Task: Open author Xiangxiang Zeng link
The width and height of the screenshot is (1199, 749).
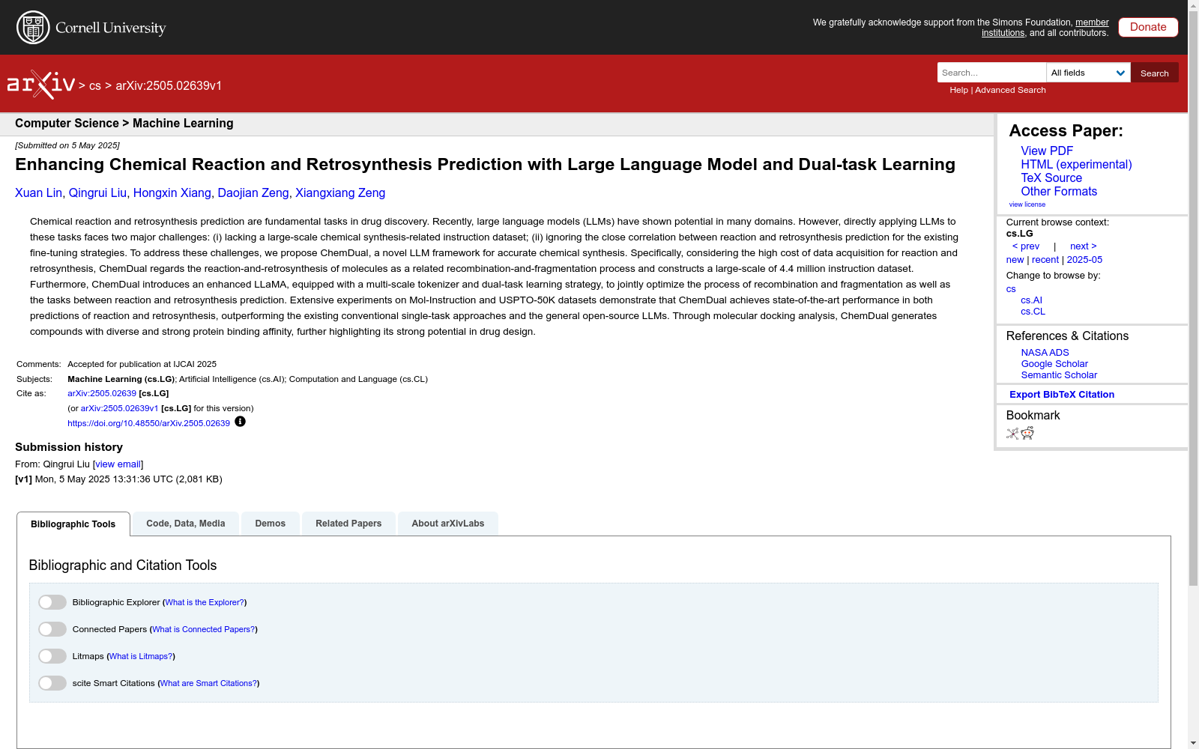Action: click(x=340, y=193)
